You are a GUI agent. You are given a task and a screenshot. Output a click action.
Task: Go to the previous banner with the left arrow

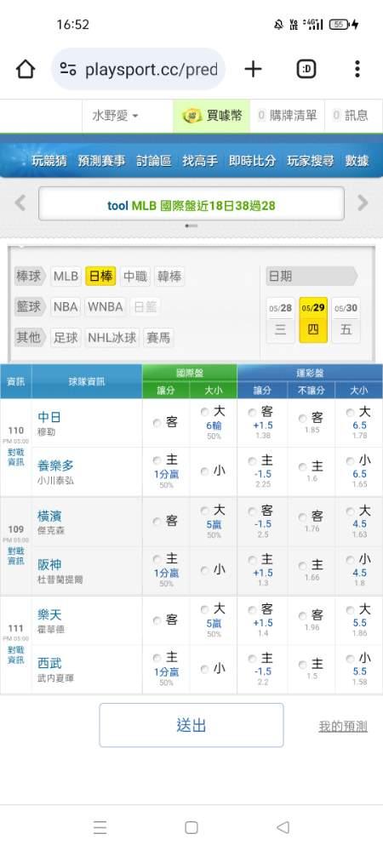[20, 203]
